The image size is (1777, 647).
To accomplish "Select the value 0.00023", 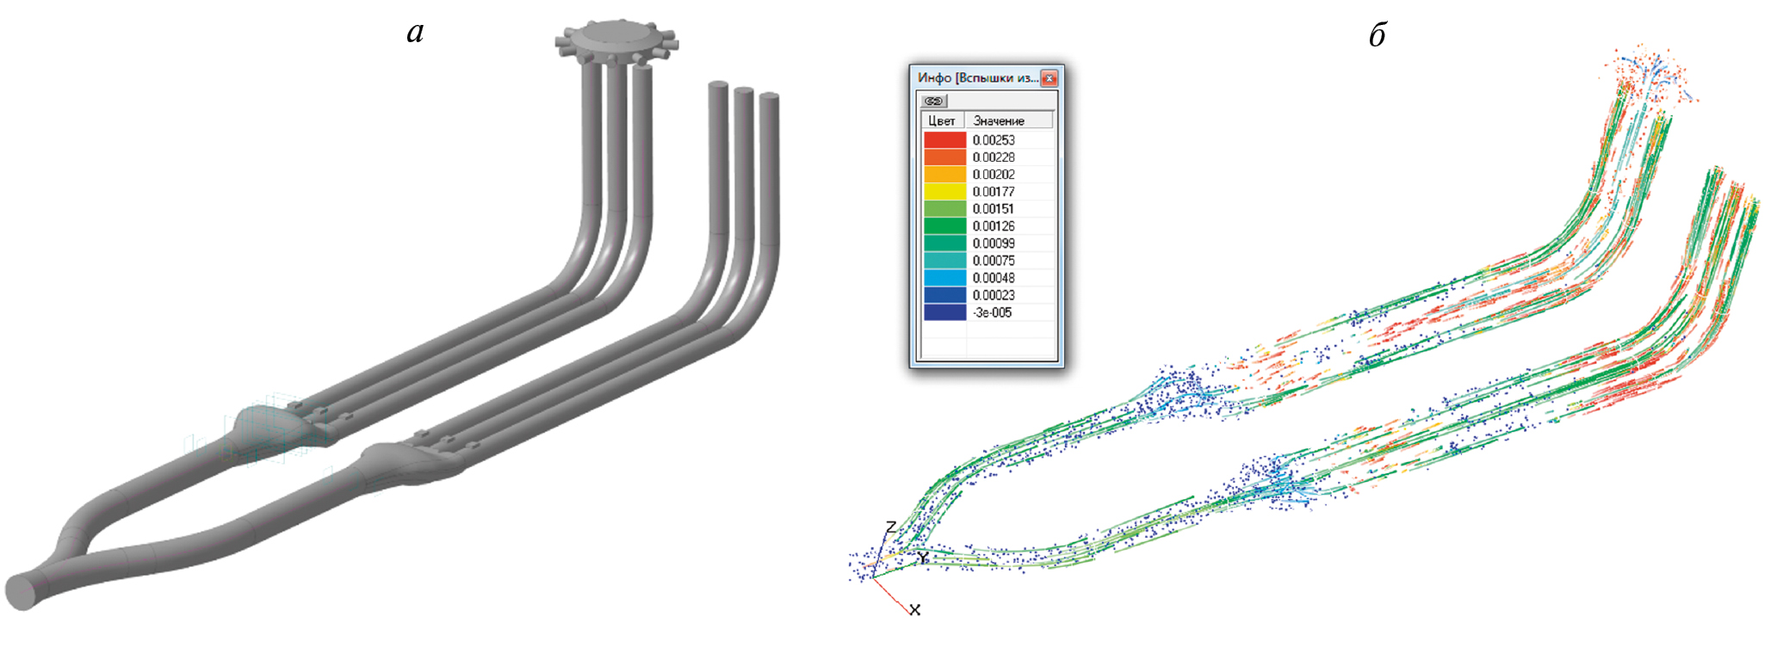I will point(994,295).
